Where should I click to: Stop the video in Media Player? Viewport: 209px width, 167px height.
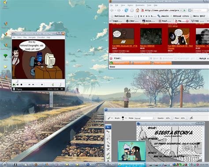click(x=21, y=85)
